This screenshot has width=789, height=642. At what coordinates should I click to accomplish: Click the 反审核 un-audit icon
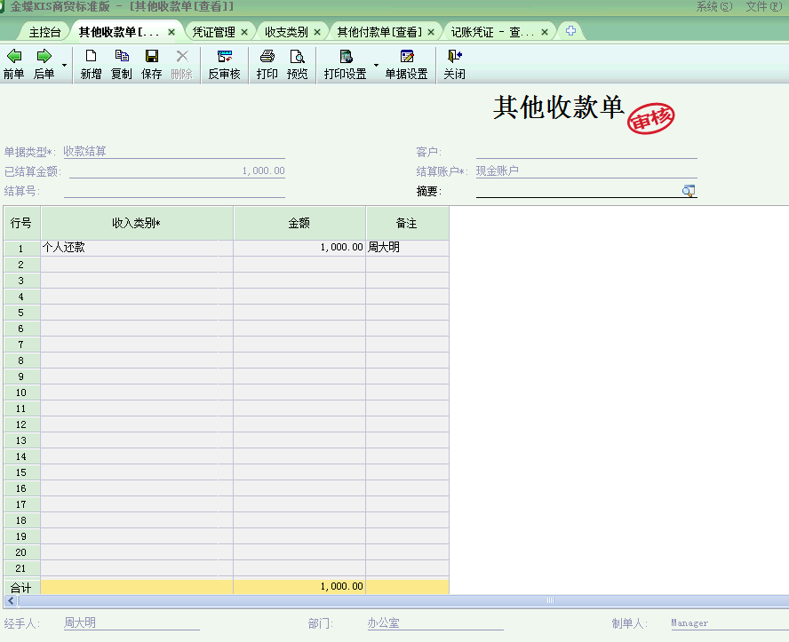click(225, 64)
